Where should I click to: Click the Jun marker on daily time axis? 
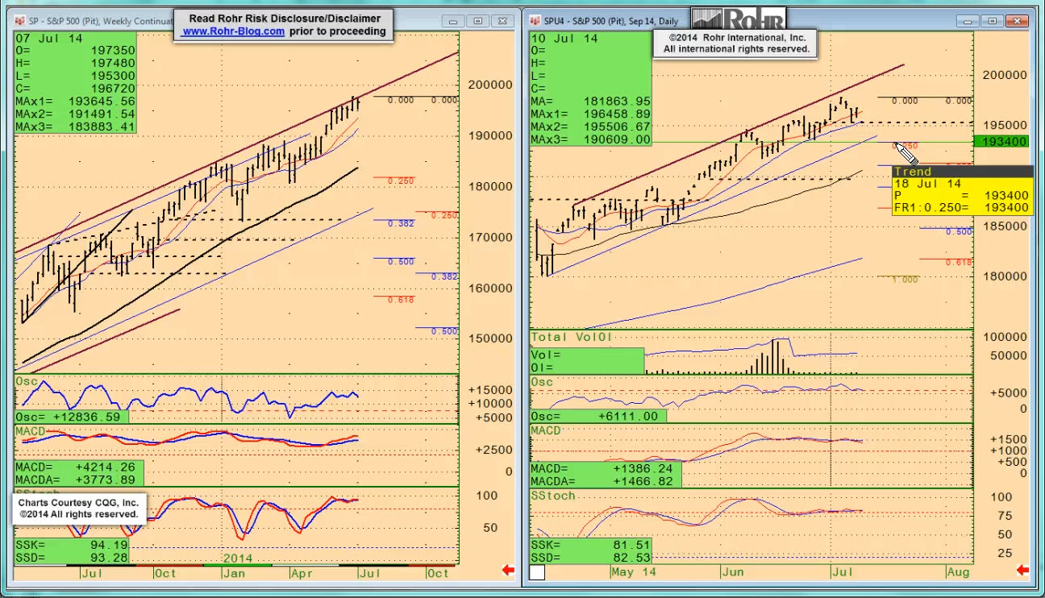(732, 572)
